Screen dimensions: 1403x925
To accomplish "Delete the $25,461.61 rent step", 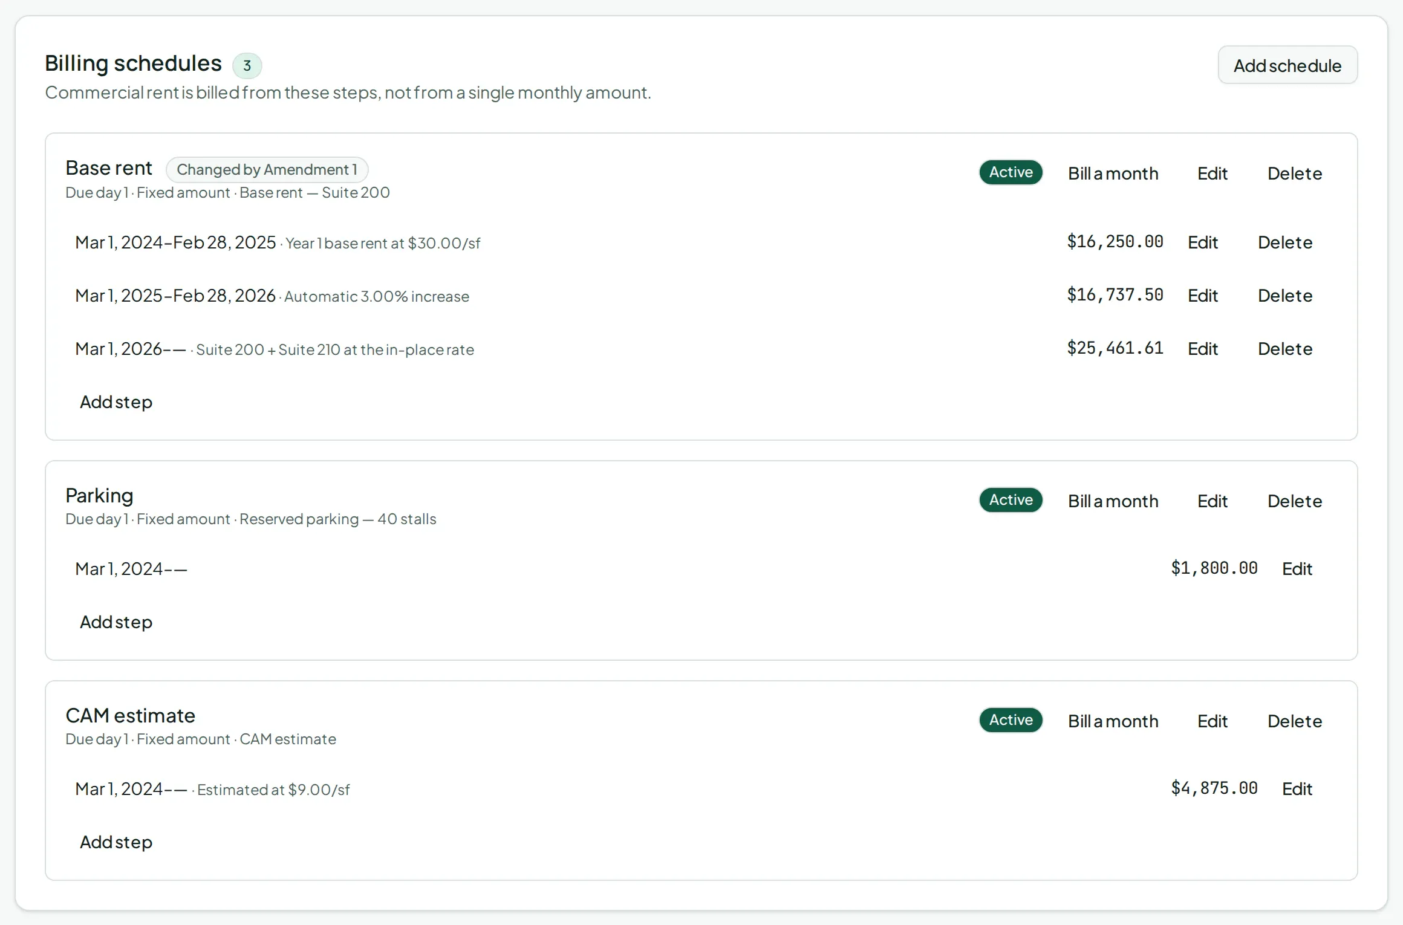I will [x=1285, y=349].
